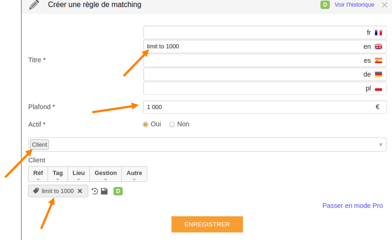Click the pencil edit icon in header
This screenshot has height=240, width=392.
[34, 5]
